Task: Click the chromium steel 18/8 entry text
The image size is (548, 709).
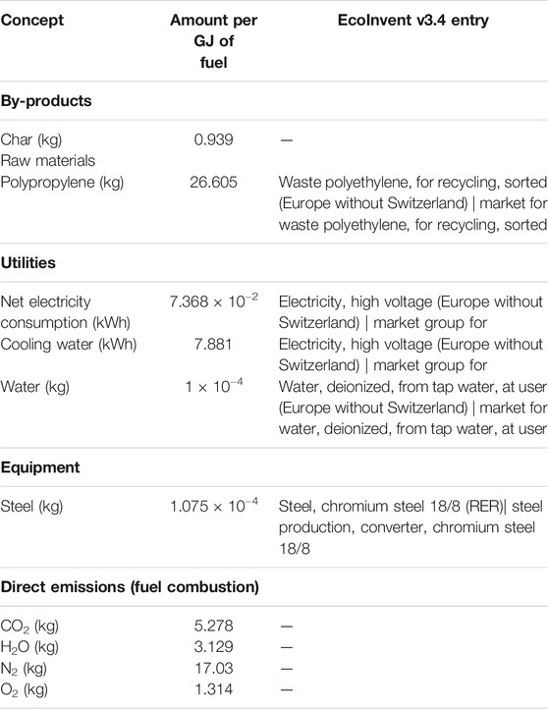Action: 411,527
